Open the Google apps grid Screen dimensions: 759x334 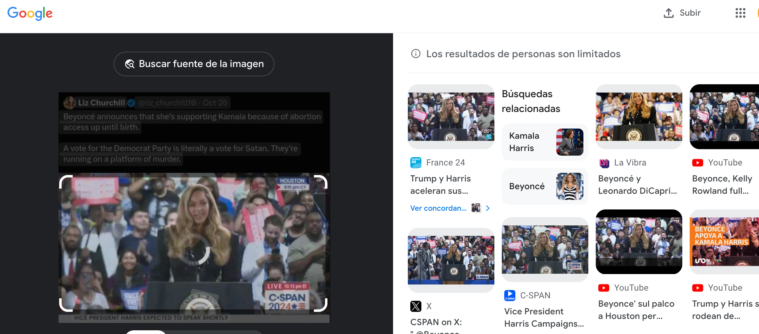pyautogui.click(x=740, y=13)
